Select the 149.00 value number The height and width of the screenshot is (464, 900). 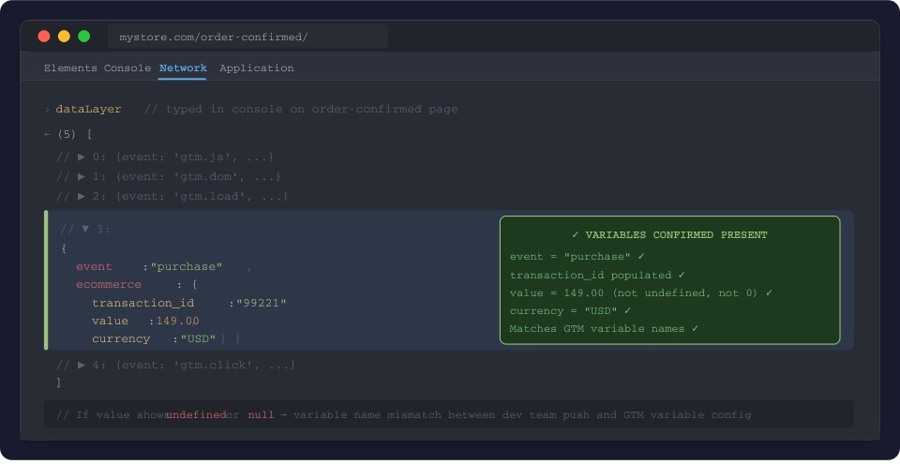pyautogui.click(x=177, y=321)
